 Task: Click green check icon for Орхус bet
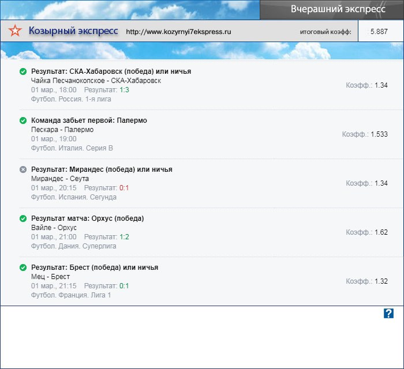pos(23,219)
